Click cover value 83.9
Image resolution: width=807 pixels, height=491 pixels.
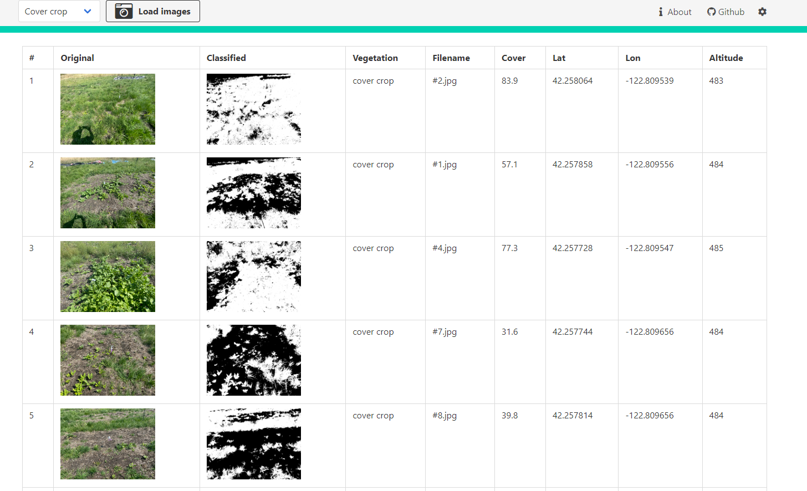pos(510,81)
